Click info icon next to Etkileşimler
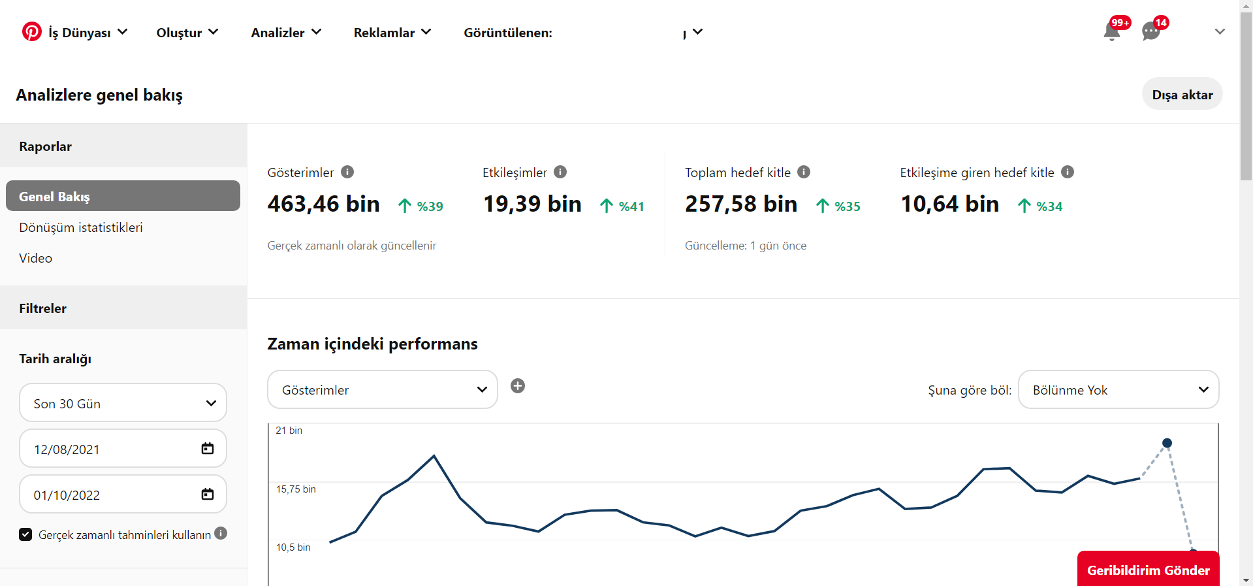 pos(560,172)
